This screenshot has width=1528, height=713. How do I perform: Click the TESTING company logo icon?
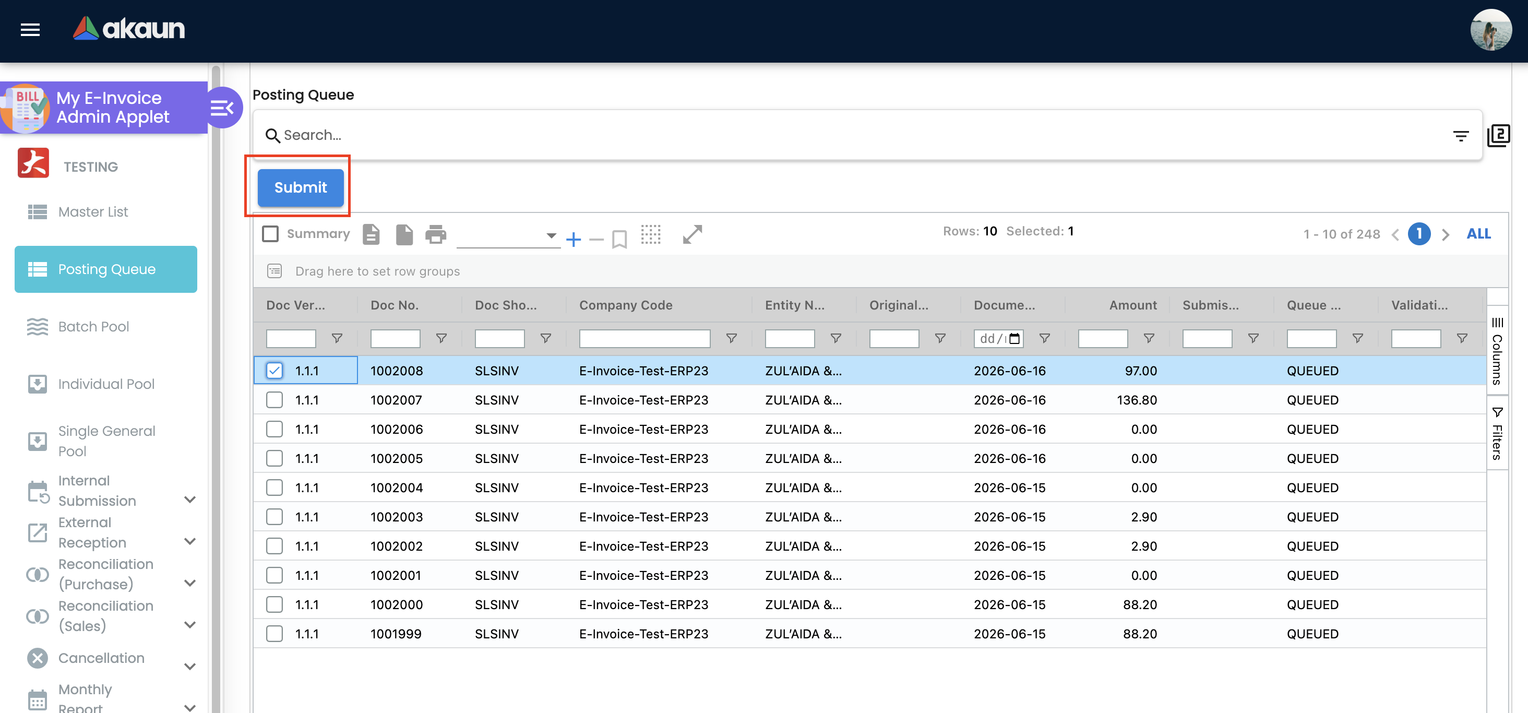(33, 163)
